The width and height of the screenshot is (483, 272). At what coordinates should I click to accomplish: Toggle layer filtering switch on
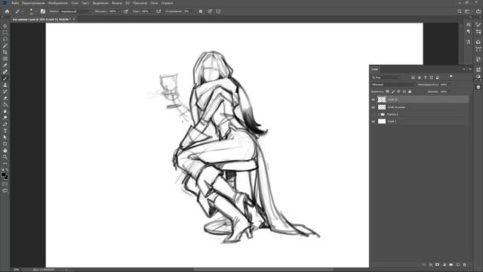tap(451, 76)
